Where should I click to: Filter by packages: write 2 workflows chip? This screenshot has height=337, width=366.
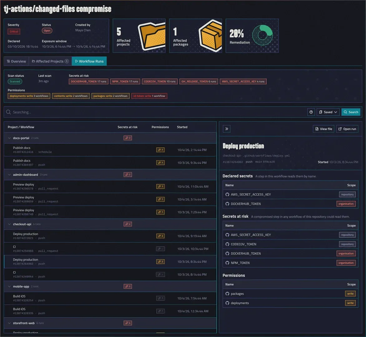click(x=110, y=96)
